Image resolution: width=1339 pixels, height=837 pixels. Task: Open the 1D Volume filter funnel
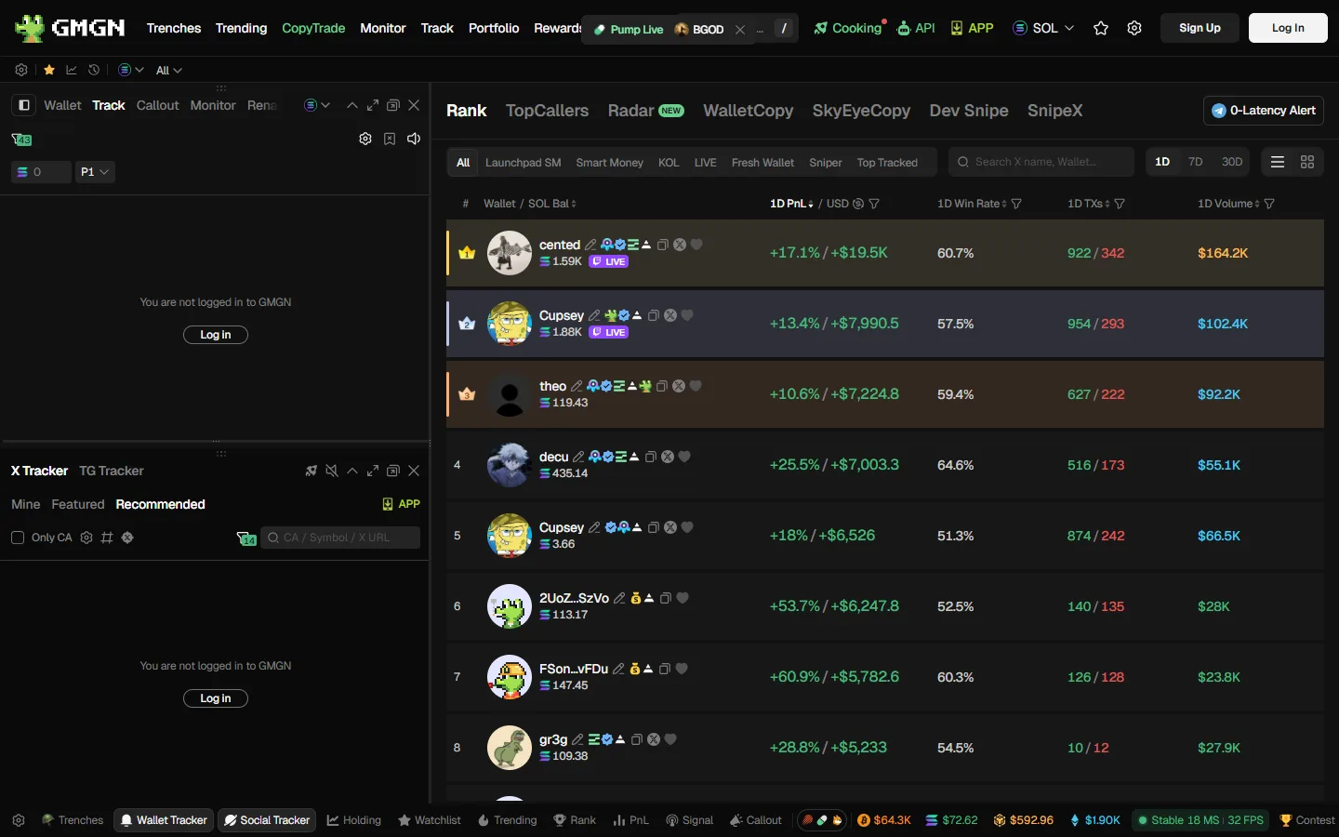tap(1269, 204)
